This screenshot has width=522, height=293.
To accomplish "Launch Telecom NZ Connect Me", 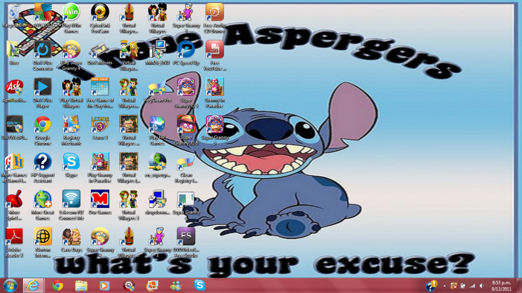I will [71, 205].
